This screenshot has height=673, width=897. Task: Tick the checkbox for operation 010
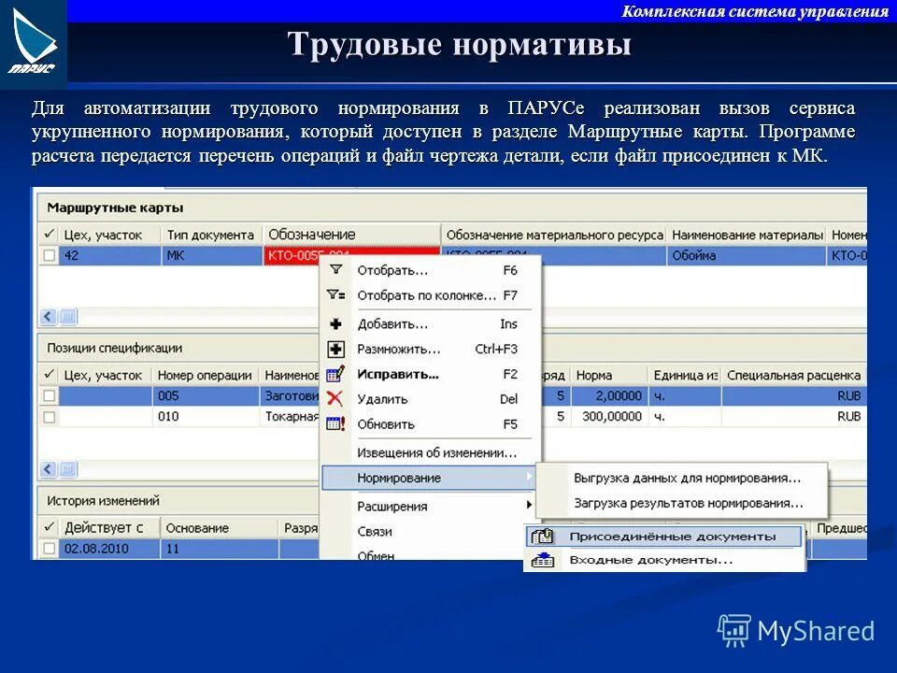coord(50,417)
